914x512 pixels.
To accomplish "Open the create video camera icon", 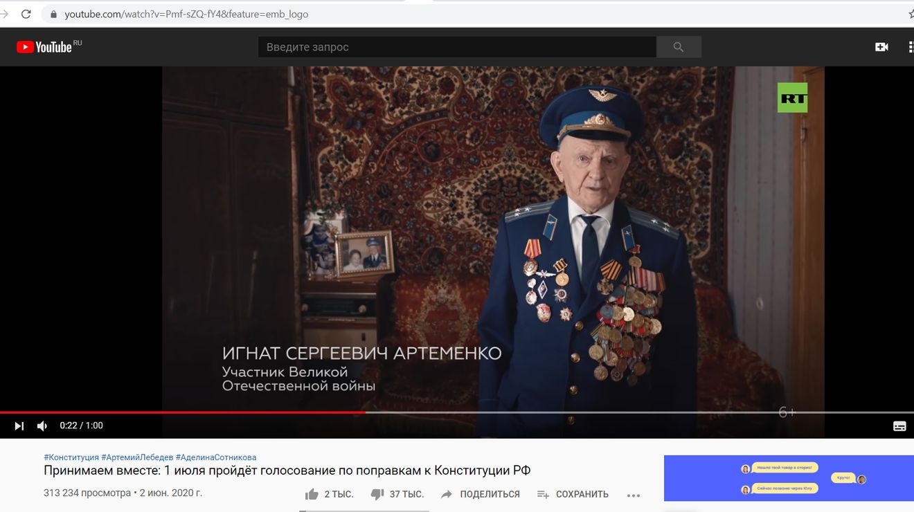I will click(x=881, y=47).
